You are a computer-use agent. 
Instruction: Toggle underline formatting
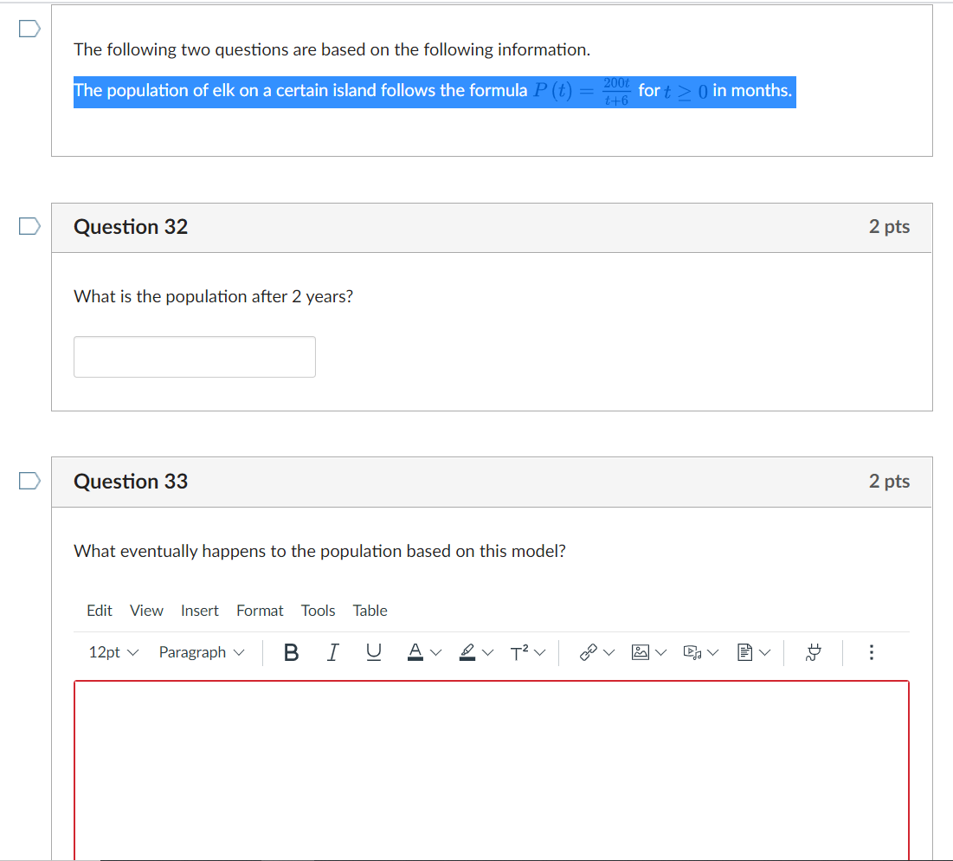(x=373, y=652)
